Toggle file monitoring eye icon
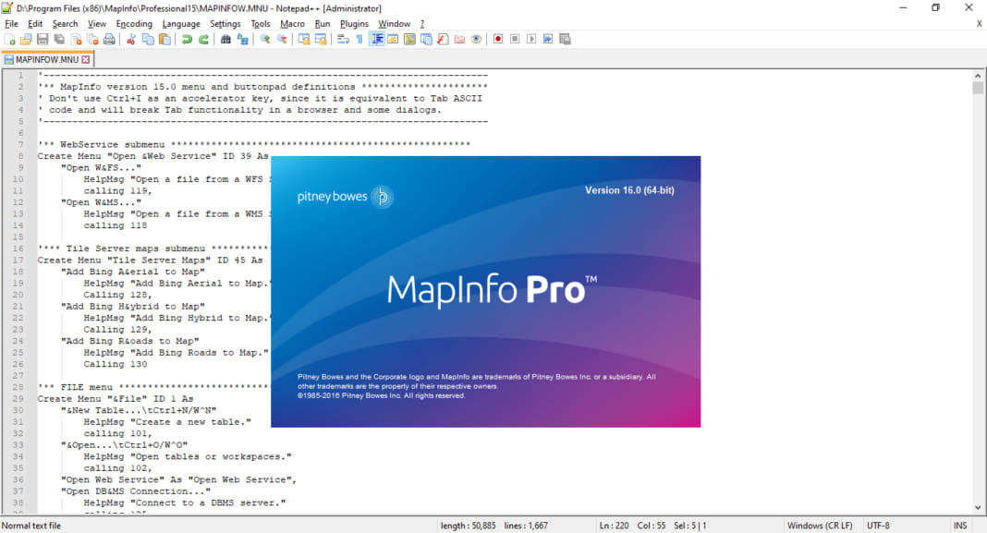Image resolution: width=987 pixels, height=533 pixels. click(x=477, y=39)
